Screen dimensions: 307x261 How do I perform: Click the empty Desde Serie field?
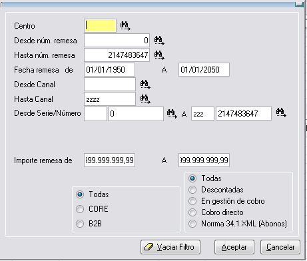pos(96,114)
